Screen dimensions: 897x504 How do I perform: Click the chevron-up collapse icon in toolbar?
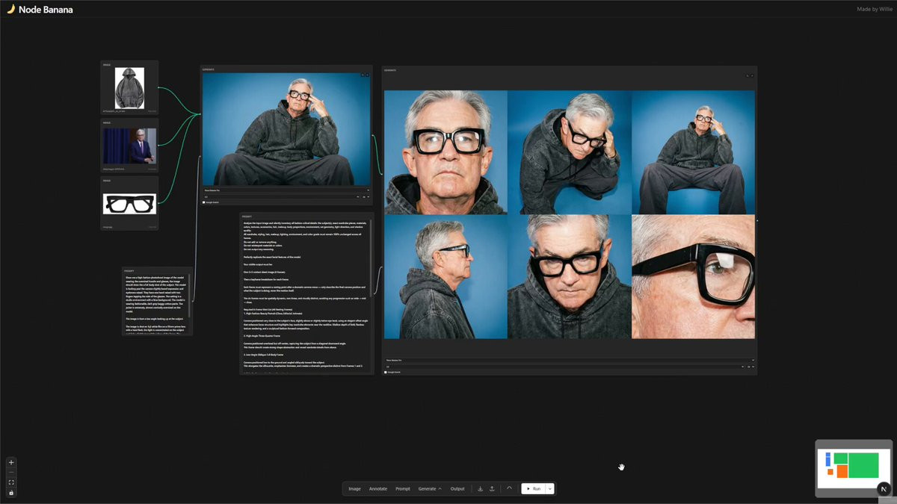[x=510, y=488]
